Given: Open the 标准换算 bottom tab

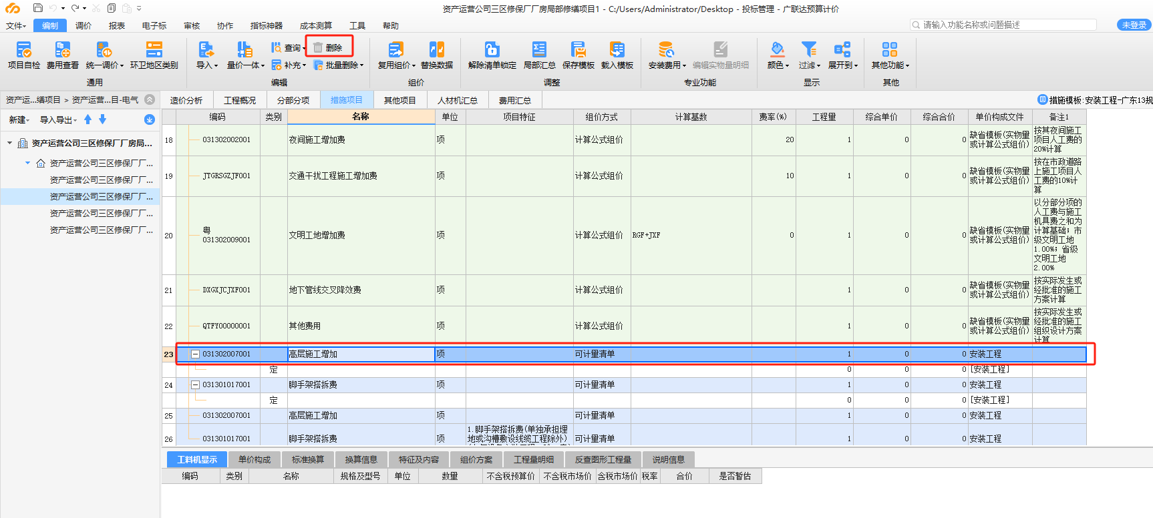Looking at the screenshot, I should tap(308, 460).
